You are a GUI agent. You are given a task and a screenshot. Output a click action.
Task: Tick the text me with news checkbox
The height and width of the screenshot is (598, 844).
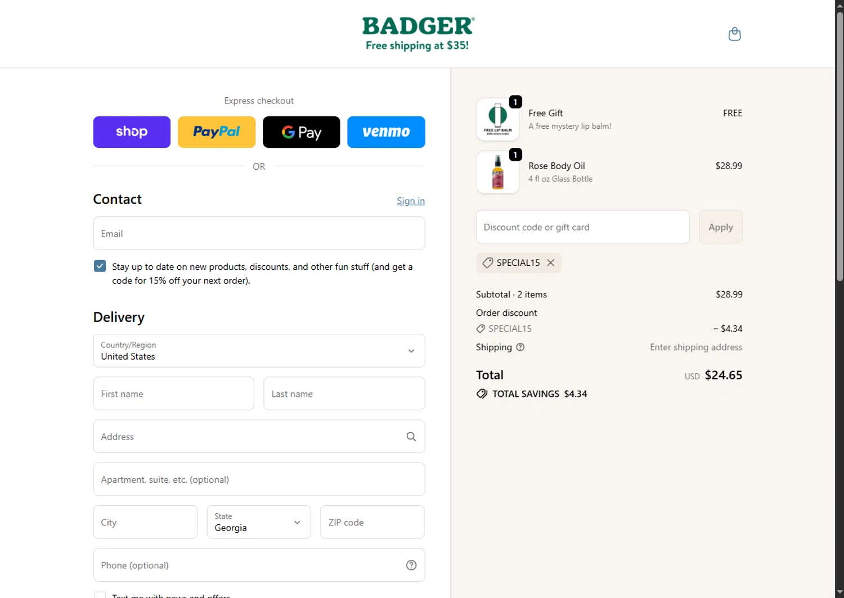(x=100, y=595)
